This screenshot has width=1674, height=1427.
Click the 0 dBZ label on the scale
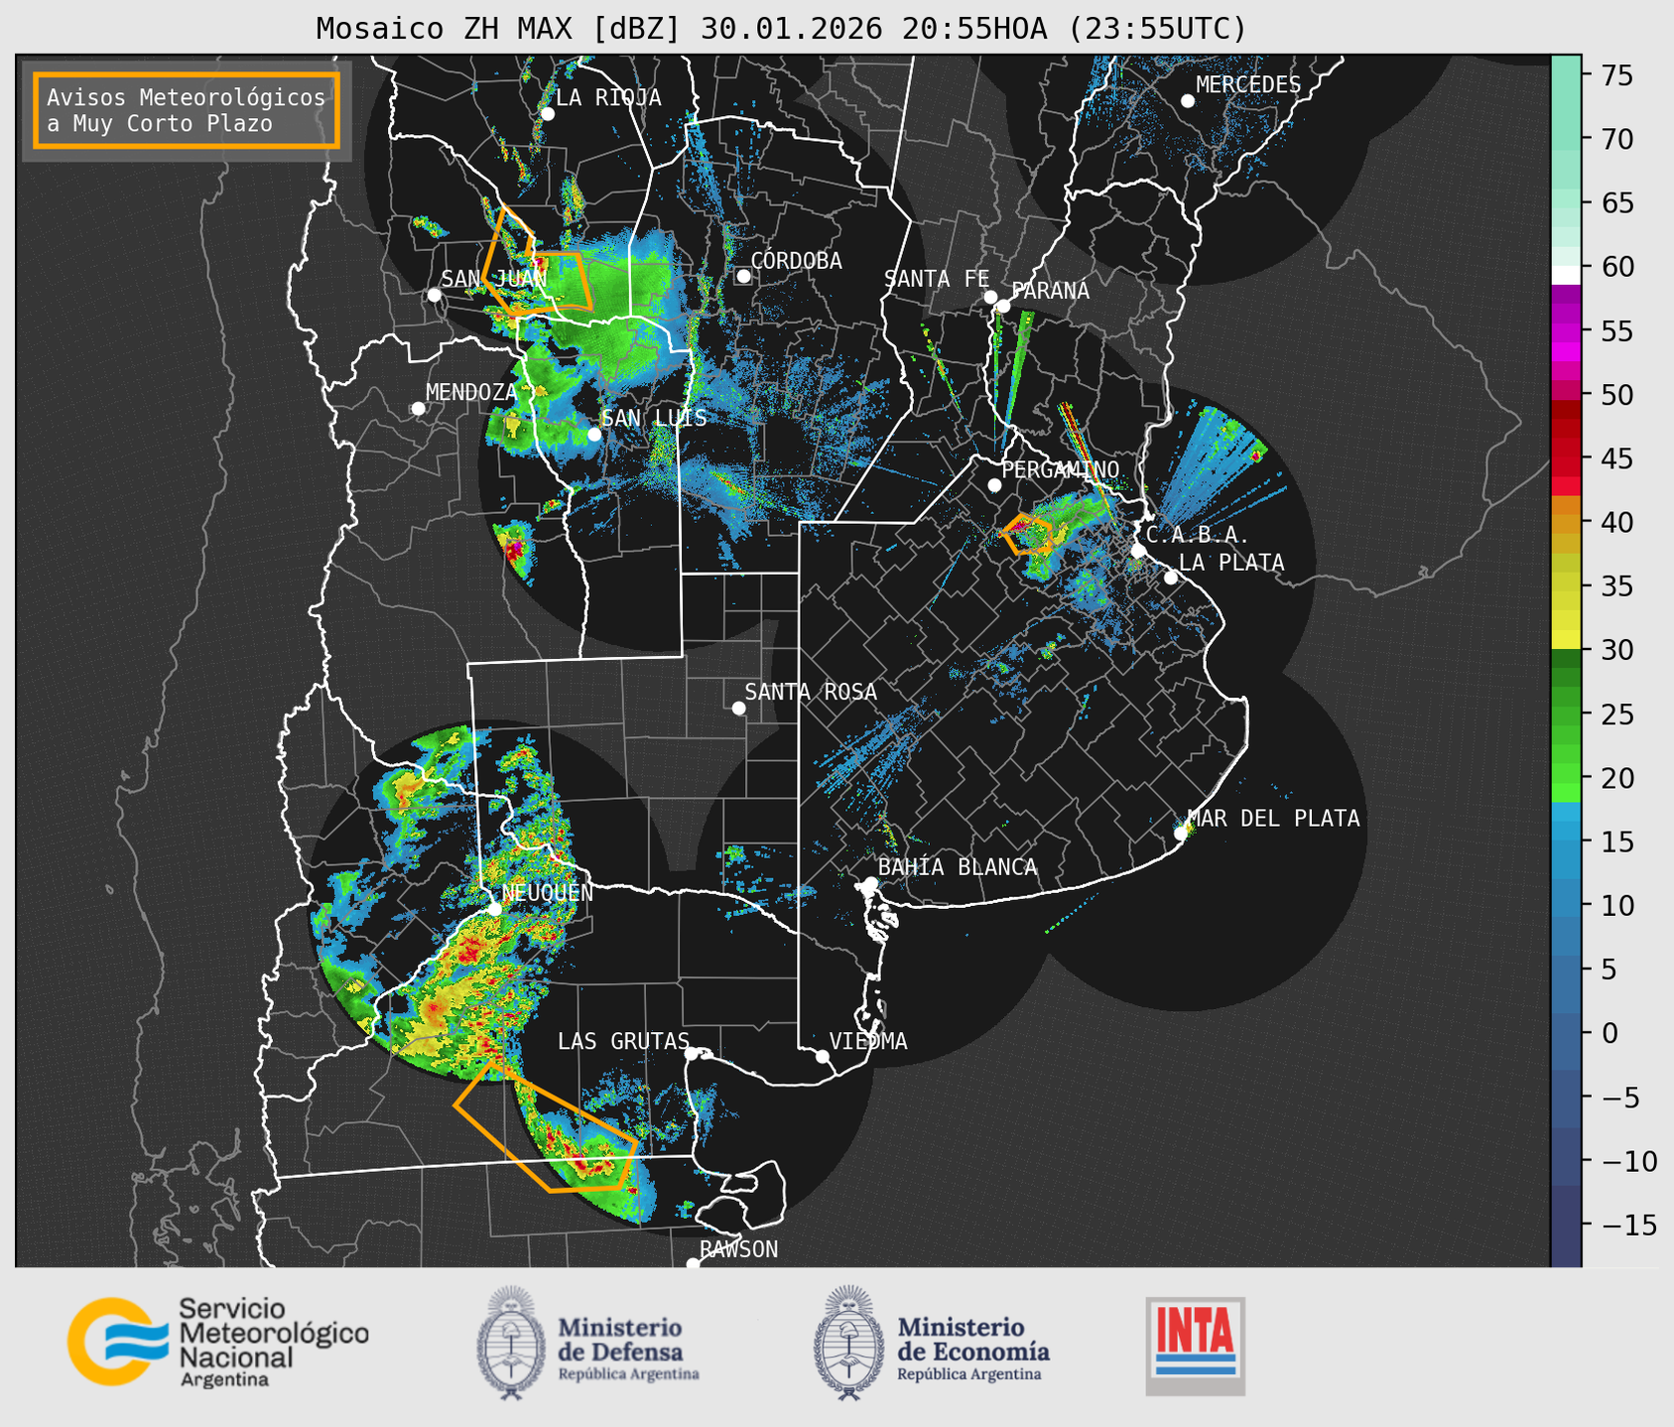tap(1610, 1034)
